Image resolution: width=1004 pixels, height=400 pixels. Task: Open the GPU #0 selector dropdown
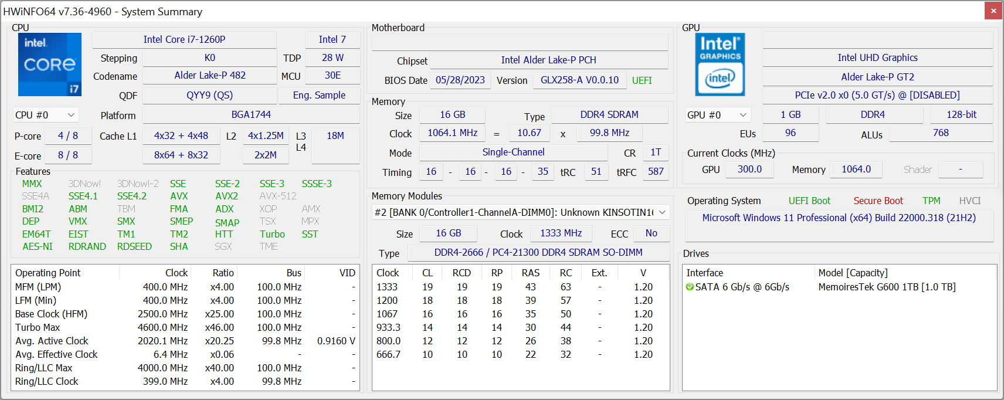pos(718,115)
